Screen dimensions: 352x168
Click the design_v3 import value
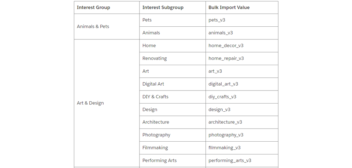(x=219, y=109)
